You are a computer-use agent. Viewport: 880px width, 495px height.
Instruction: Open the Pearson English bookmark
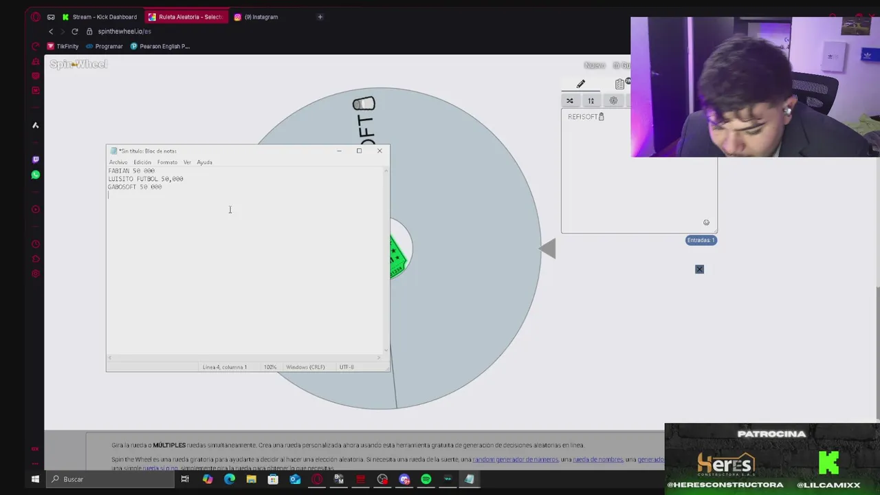pyautogui.click(x=159, y=47)
